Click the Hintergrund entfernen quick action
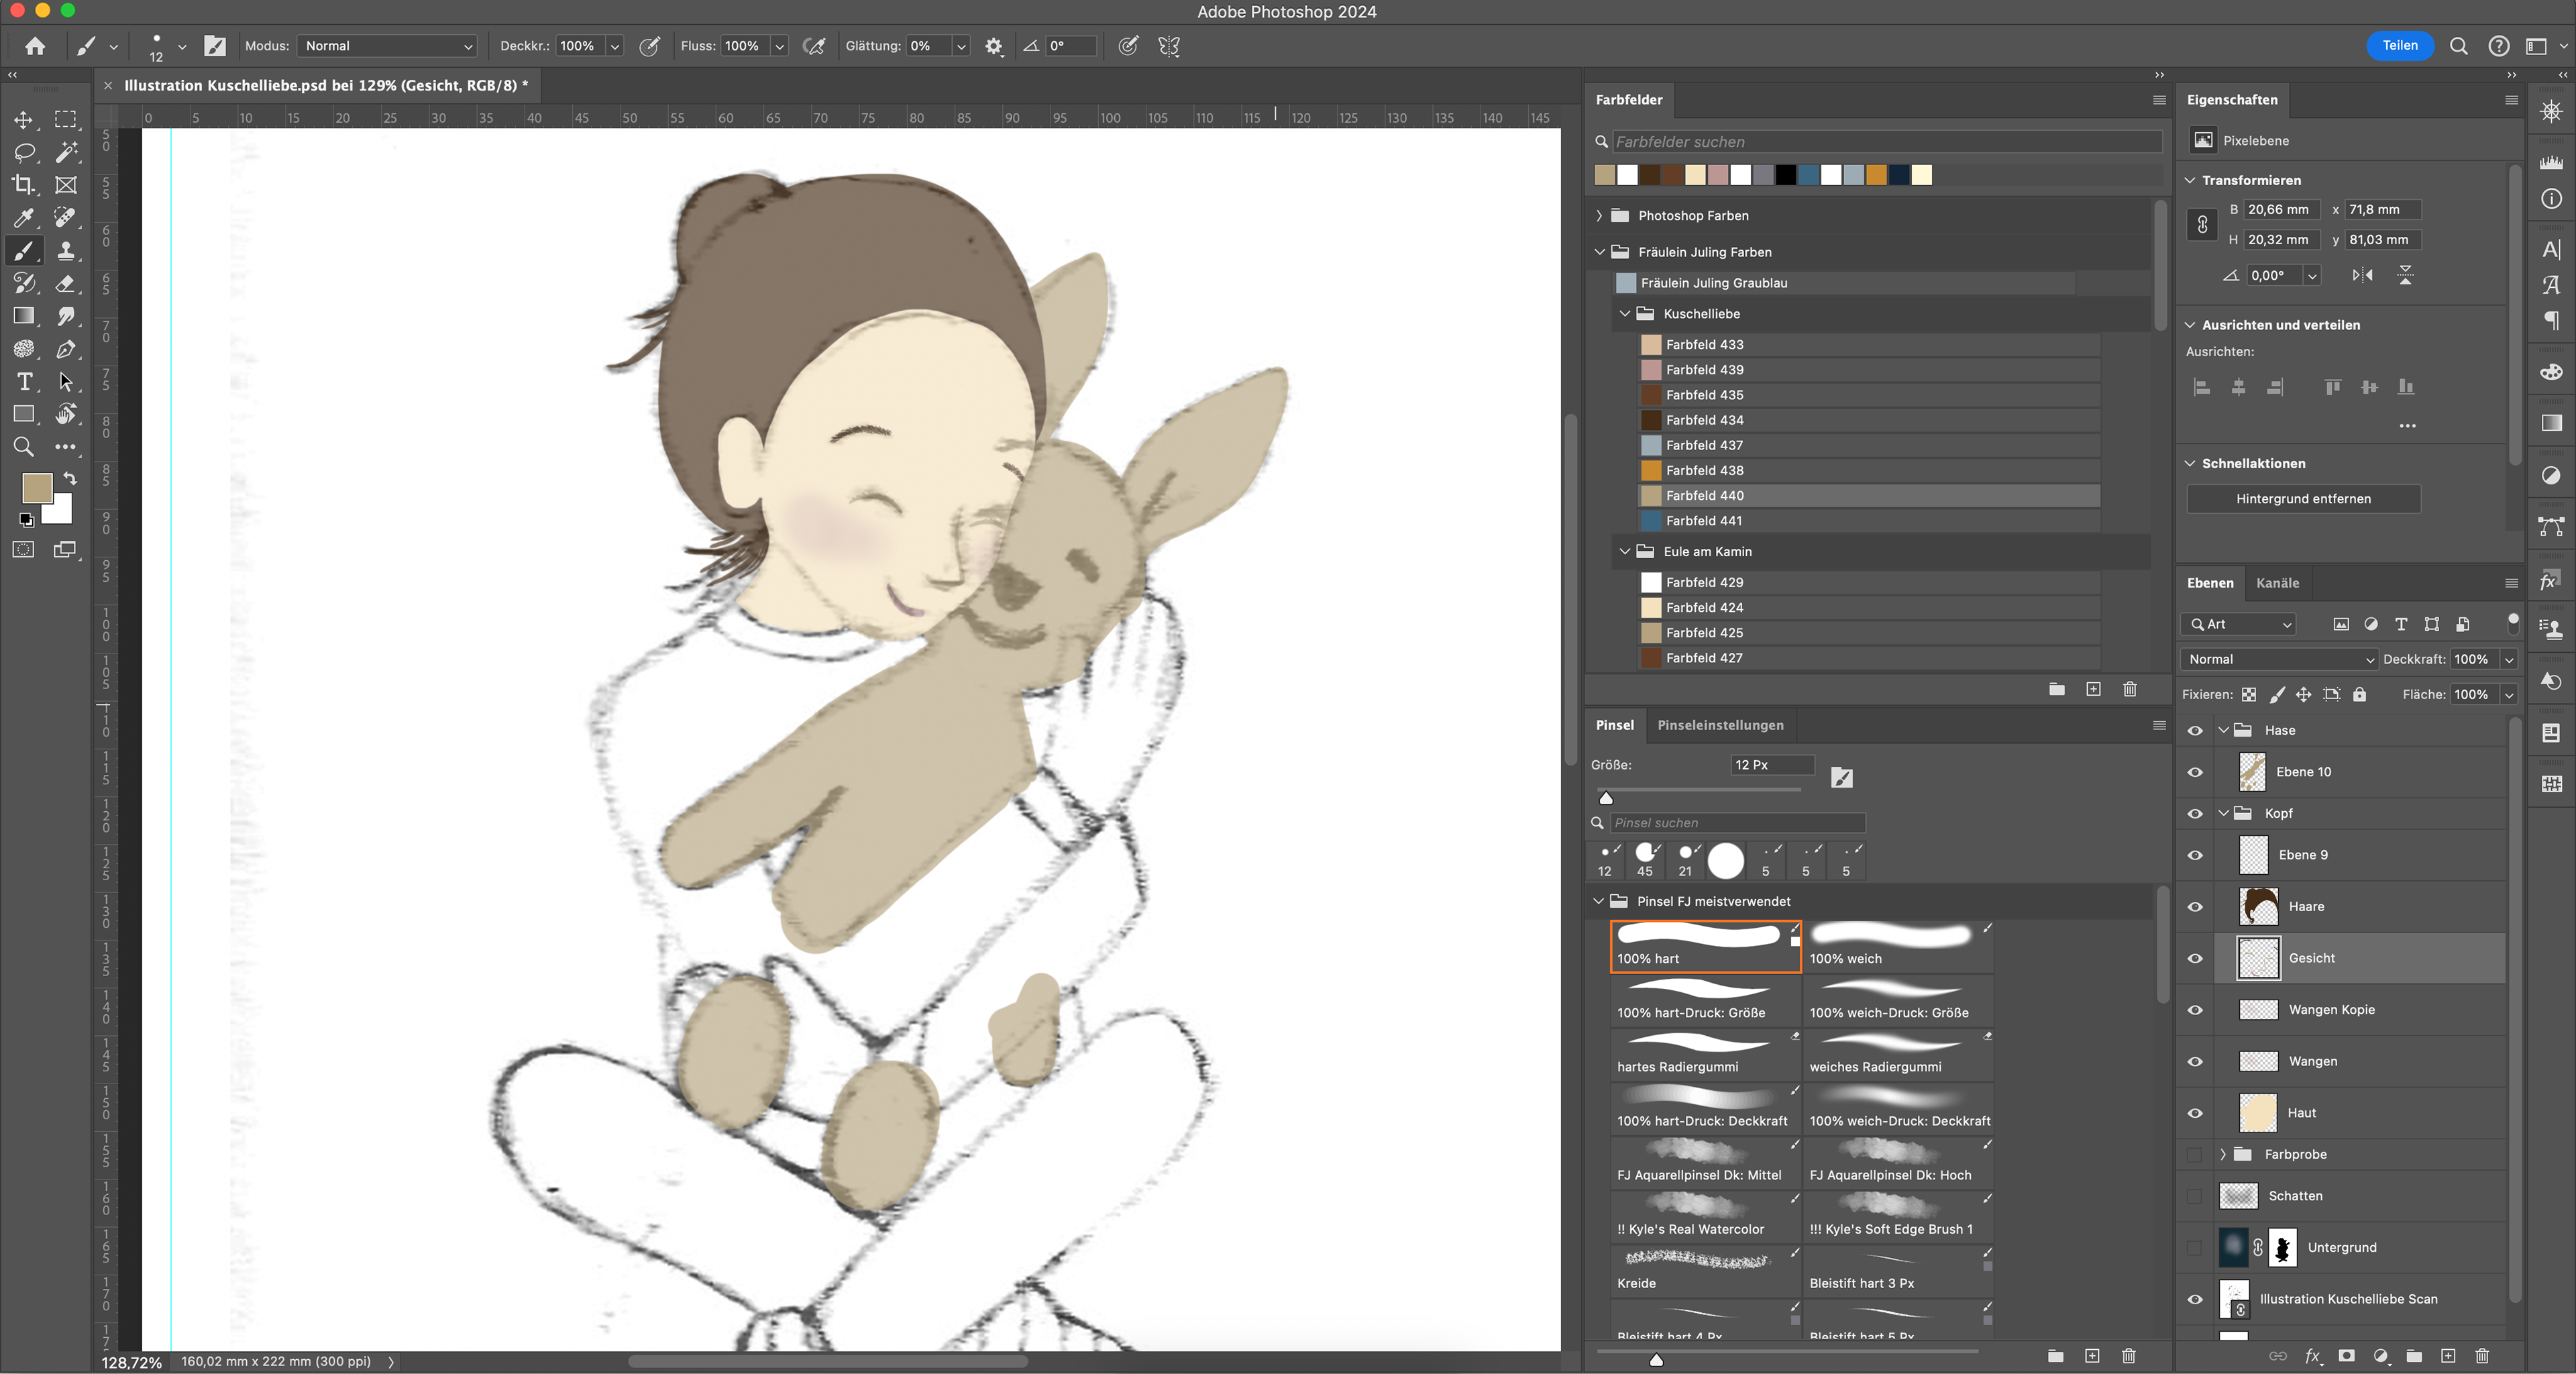This screenshot has width=2576, height=1374. [2302, 498]
